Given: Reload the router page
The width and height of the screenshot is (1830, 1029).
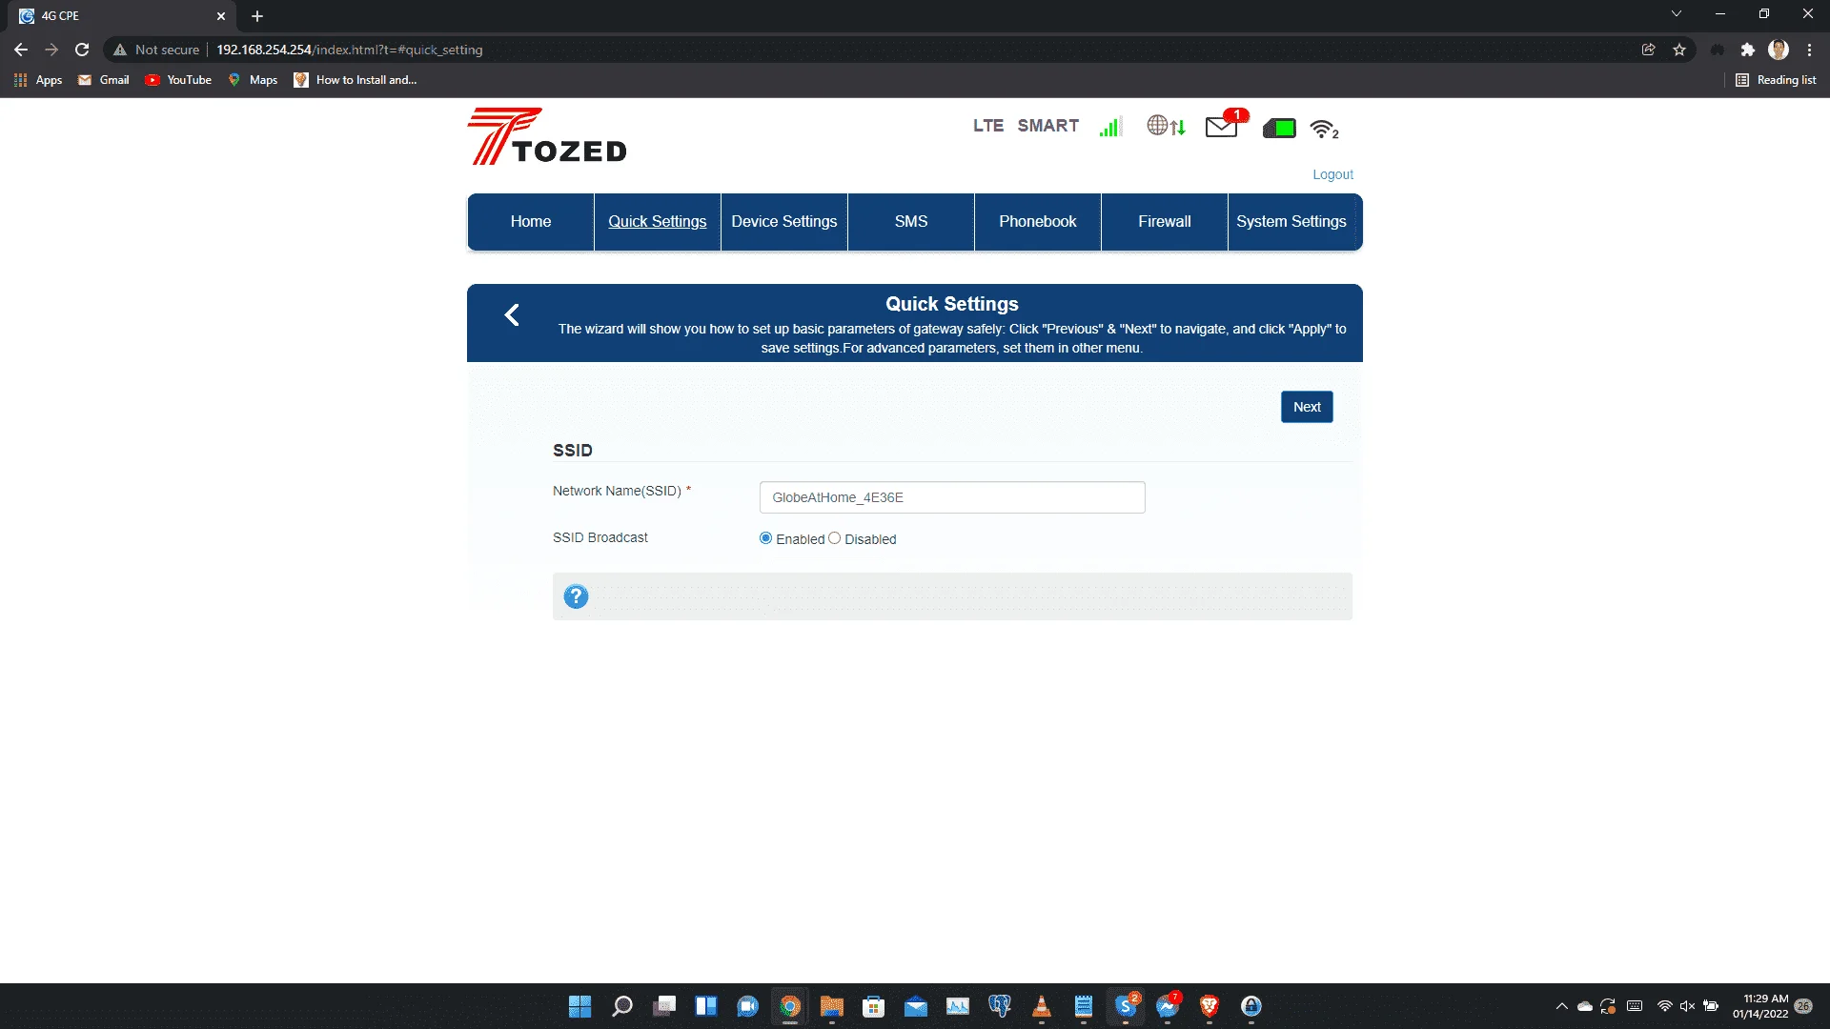Looking at the screenshot, I should 82,50.
